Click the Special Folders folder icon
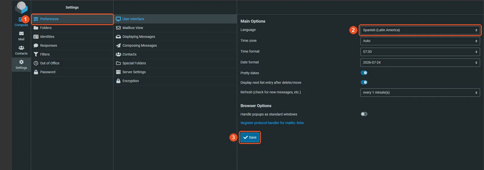This screenshot has height=170, width=484. click(x=118, y=63)
